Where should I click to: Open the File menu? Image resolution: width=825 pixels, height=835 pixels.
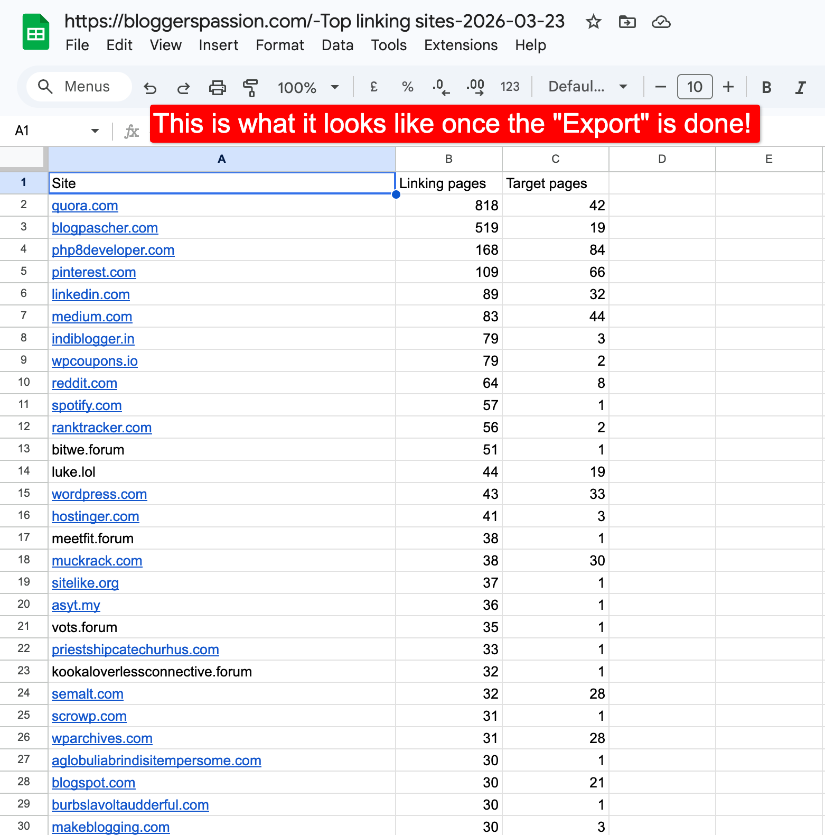coord(77,45)
